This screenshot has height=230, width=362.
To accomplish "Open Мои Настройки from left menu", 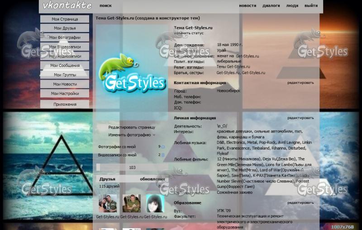I will [x=65, y=94].
